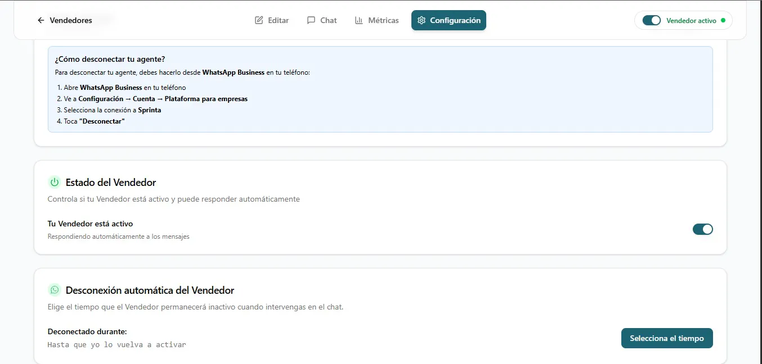Click the Desconexión automática del Vendedor heading
The width and height of the screenshot is (762, 364).
click(x=150, y=290)
